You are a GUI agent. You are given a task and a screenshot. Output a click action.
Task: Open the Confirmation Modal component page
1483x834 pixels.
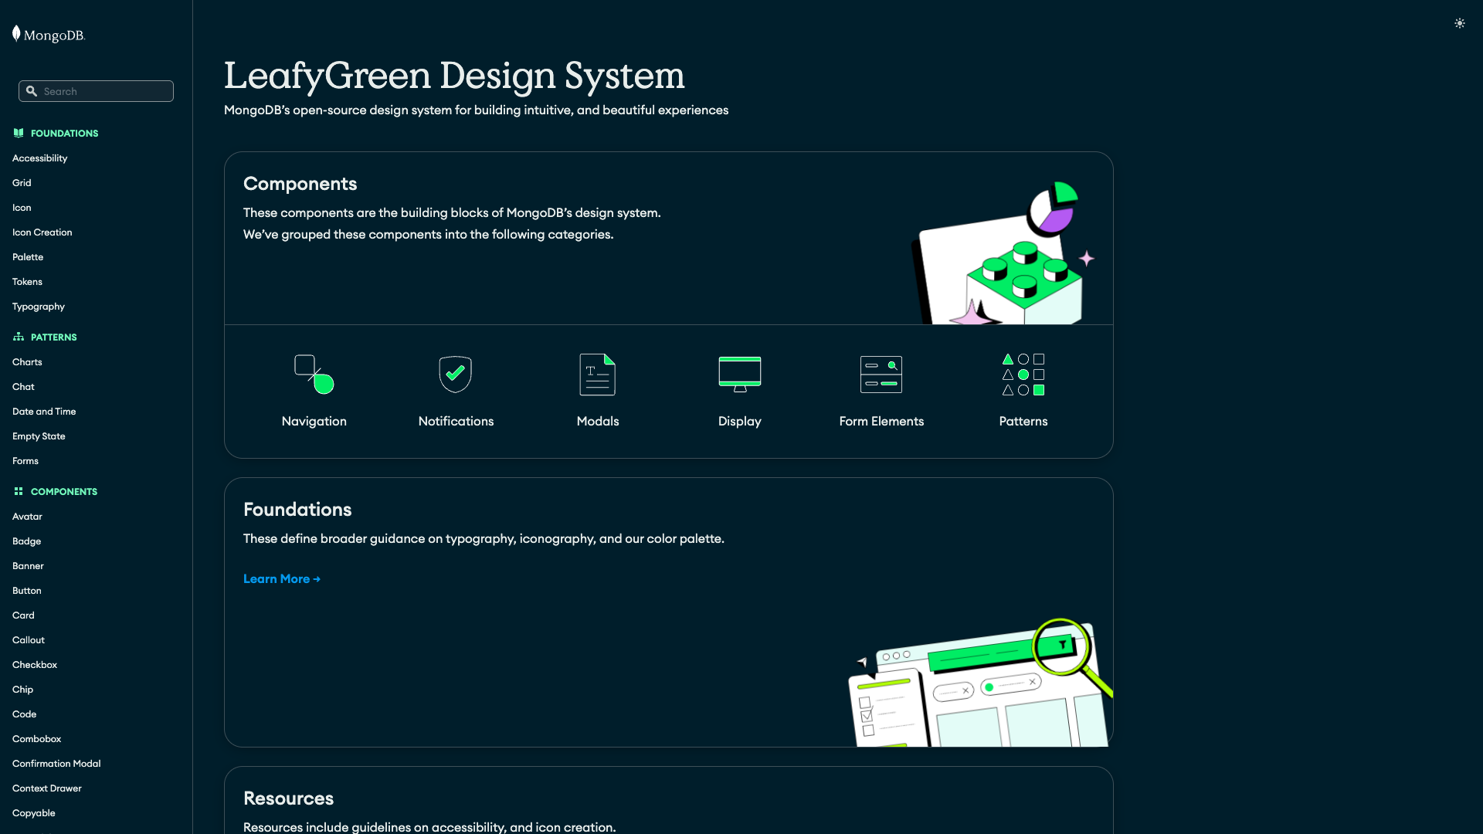click(x=56, y=763)
